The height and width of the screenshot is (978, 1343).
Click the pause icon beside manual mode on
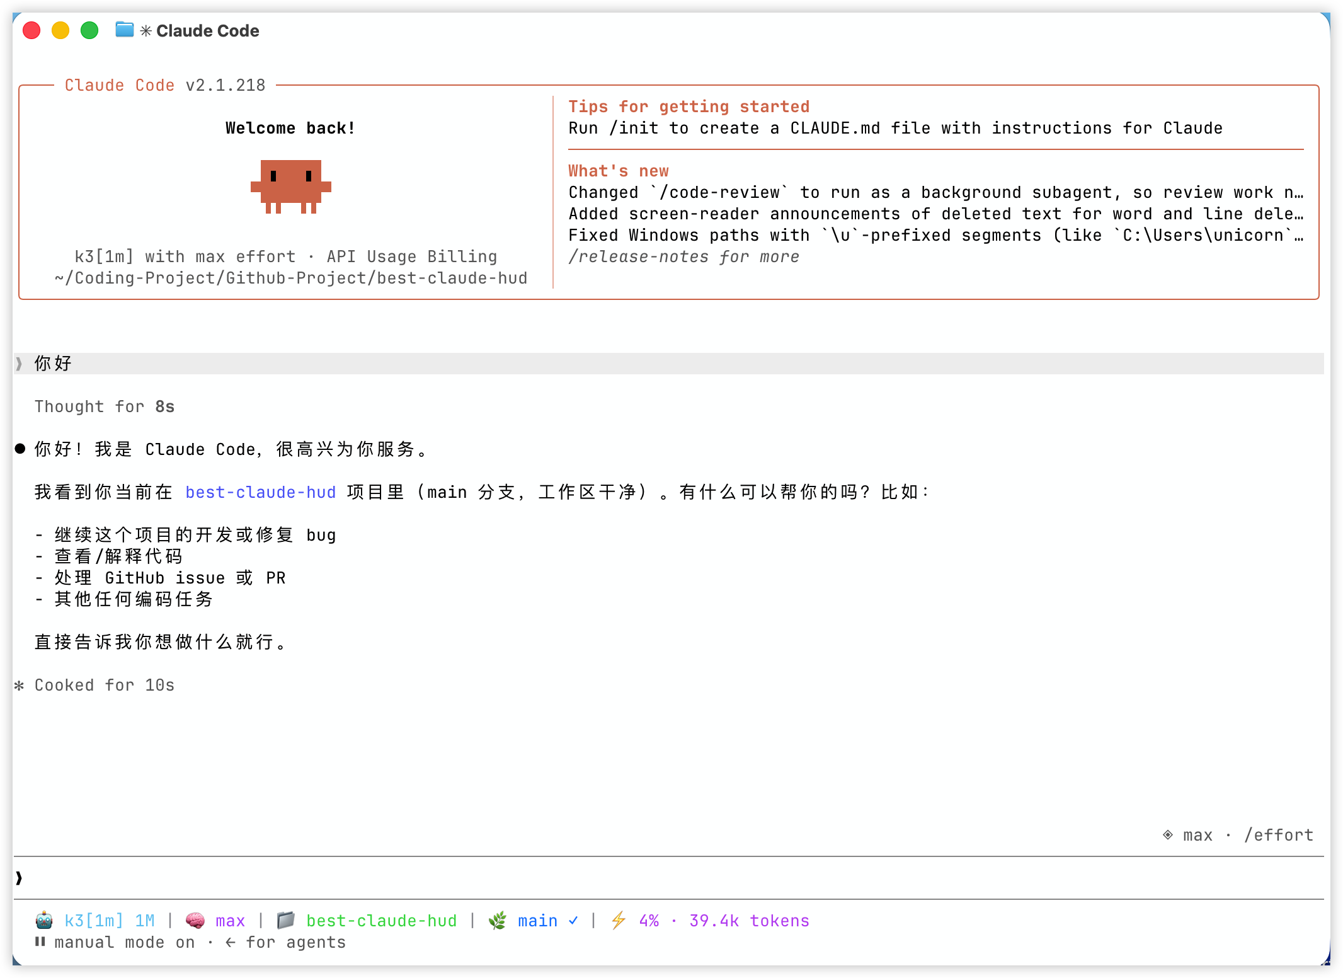click(40, 942)
